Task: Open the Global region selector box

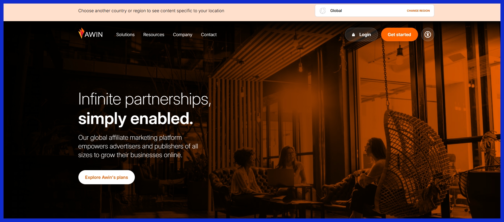Action: [375, 11]
